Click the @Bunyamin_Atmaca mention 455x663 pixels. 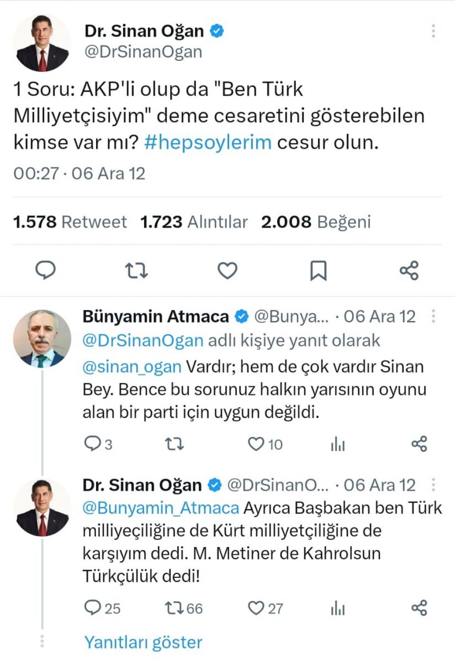click(161, 507)
